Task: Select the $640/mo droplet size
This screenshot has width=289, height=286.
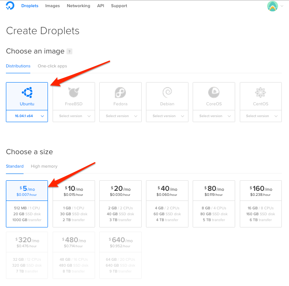Action: pyautogui.click(x=121, y=255)
